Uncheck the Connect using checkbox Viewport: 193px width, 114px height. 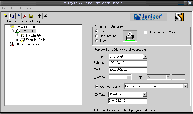point(97,86)
